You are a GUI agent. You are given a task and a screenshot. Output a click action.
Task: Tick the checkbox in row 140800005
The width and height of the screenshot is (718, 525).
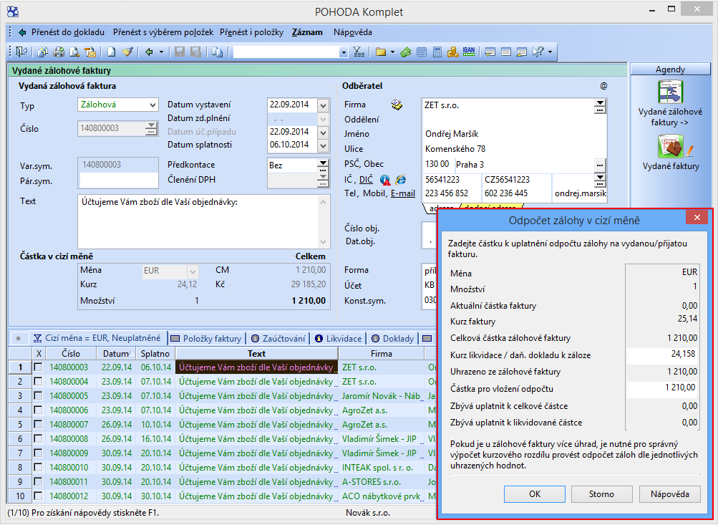point(38,396)
